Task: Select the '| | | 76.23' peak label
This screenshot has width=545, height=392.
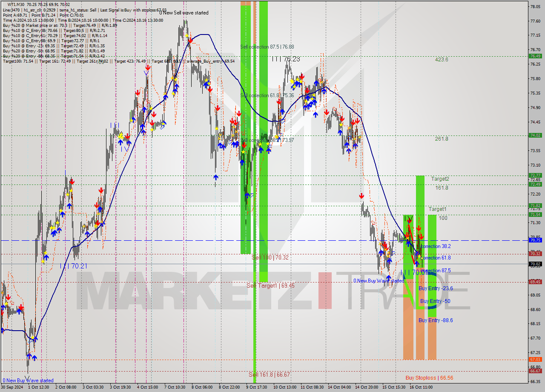Action: coord(286,59)
